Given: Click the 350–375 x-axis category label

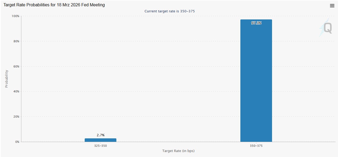Looking at the screenshot, I should 256,146.
